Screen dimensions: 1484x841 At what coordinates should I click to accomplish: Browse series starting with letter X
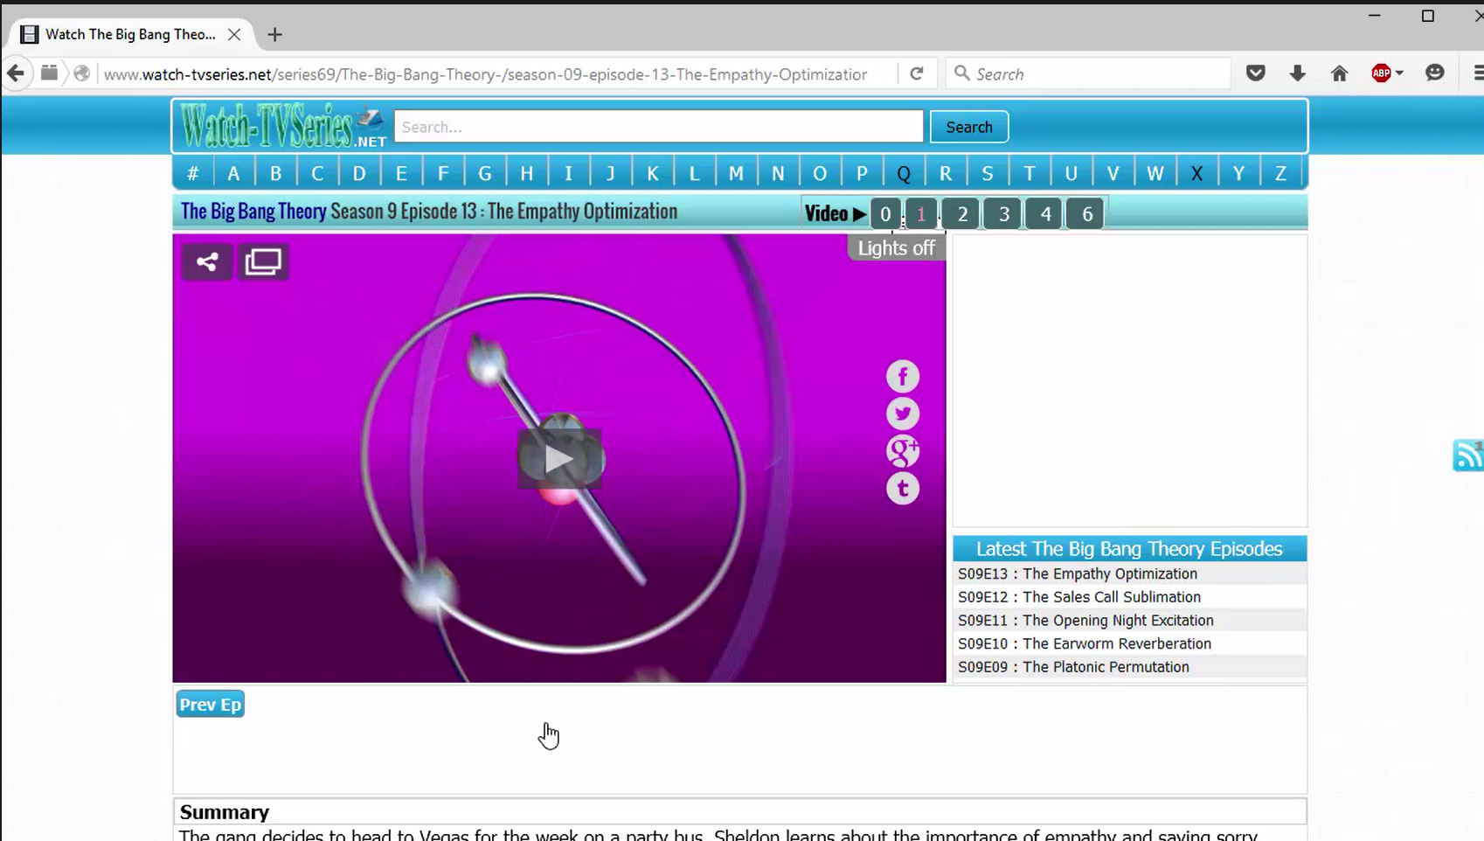pyautogui.click(x=1196, y=173)
